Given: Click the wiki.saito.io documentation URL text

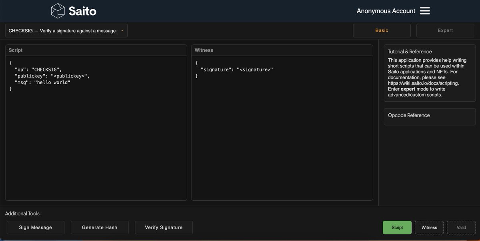Looking at the screenshot, I should coord(423,83).
